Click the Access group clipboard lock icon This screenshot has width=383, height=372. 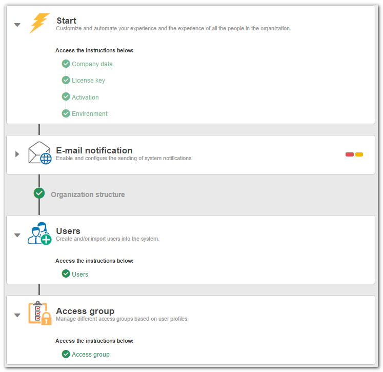click(x=40, y=313)
